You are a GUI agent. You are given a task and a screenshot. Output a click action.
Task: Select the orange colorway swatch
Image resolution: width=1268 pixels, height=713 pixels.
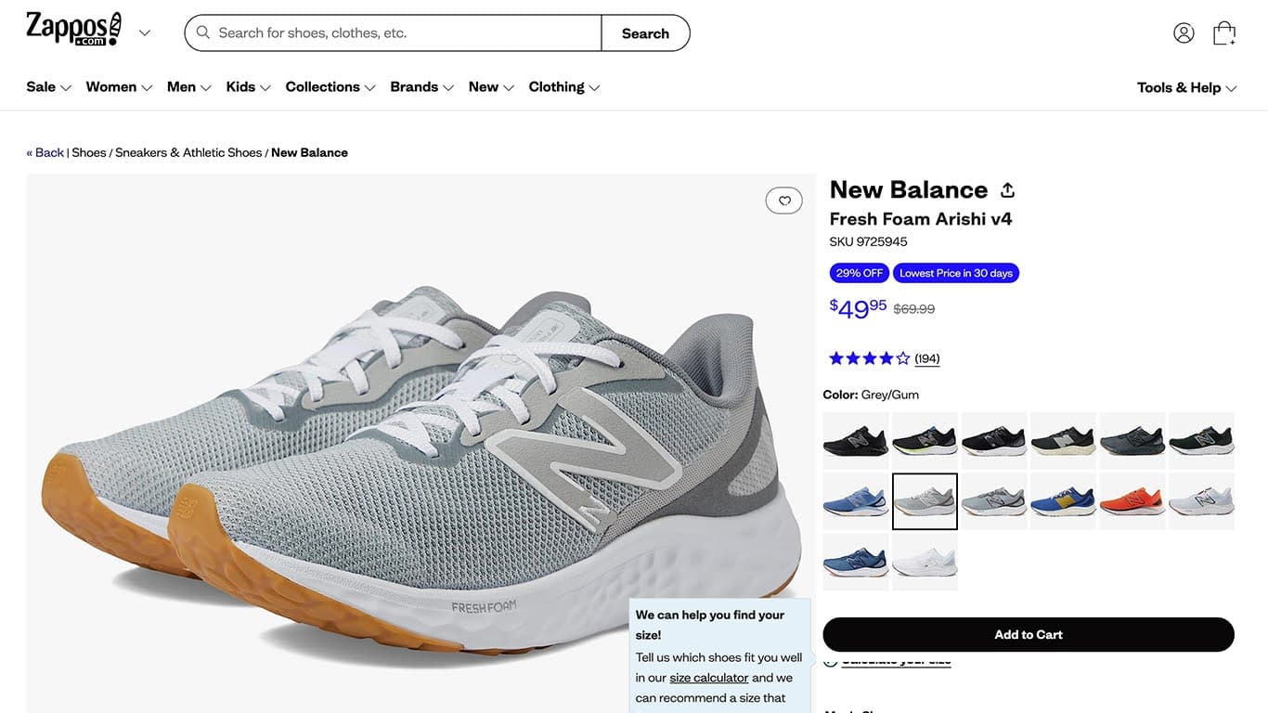pyautogui.click(x=1132, y=501)
